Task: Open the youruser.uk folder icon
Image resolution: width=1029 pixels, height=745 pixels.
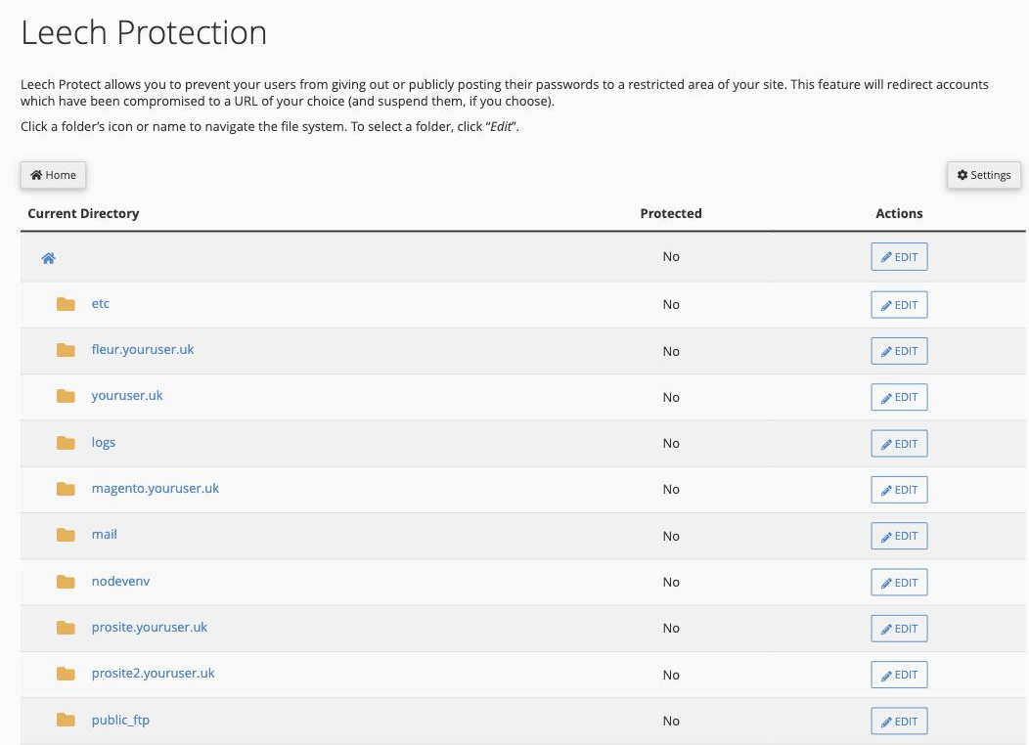Action: 66,396
